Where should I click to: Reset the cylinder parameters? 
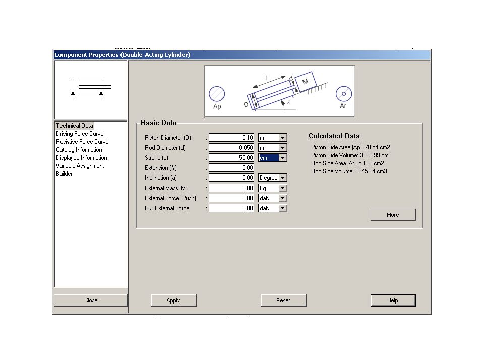pyautogui.click(x=283, y=300)
